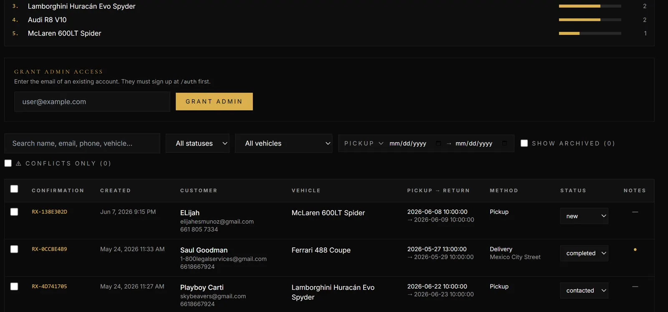Click created date May 24, 2026 11:33 AM

pos(132,249)
